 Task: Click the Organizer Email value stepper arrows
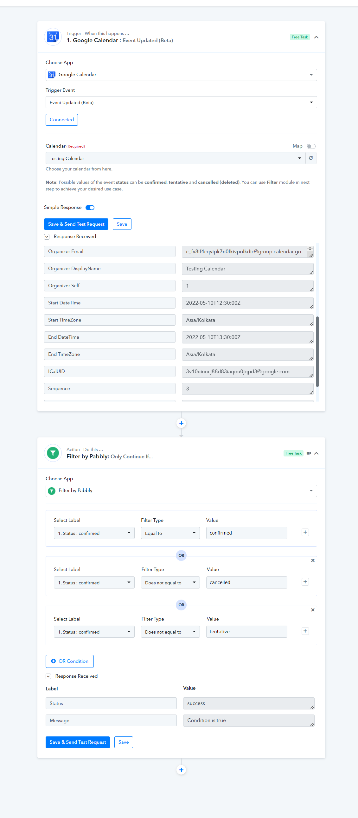pos(310,248)
